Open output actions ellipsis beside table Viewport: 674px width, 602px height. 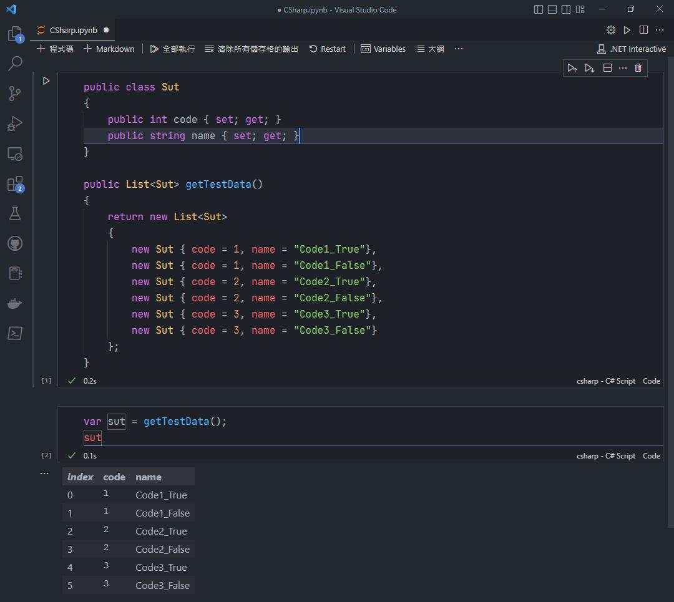coord(44,473)
